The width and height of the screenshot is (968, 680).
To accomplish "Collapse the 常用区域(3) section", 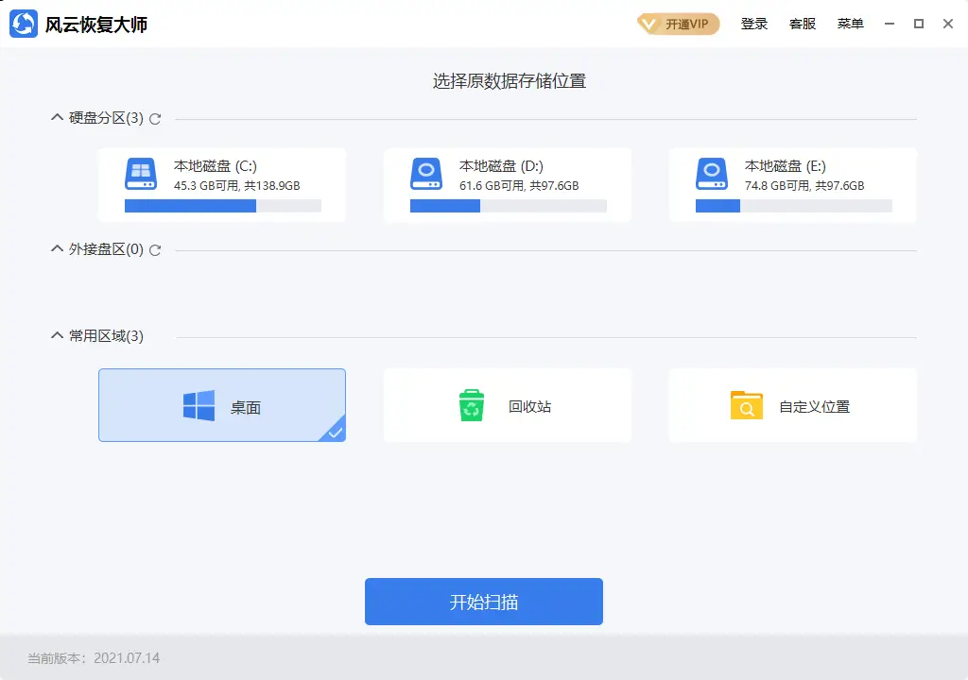I will pyautogui.click(x=57, y=335).
